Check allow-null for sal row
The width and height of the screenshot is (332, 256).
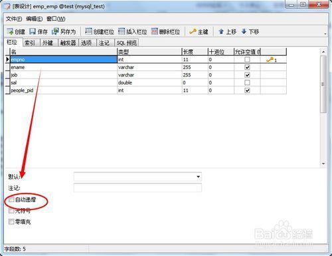tap(247, 82)
